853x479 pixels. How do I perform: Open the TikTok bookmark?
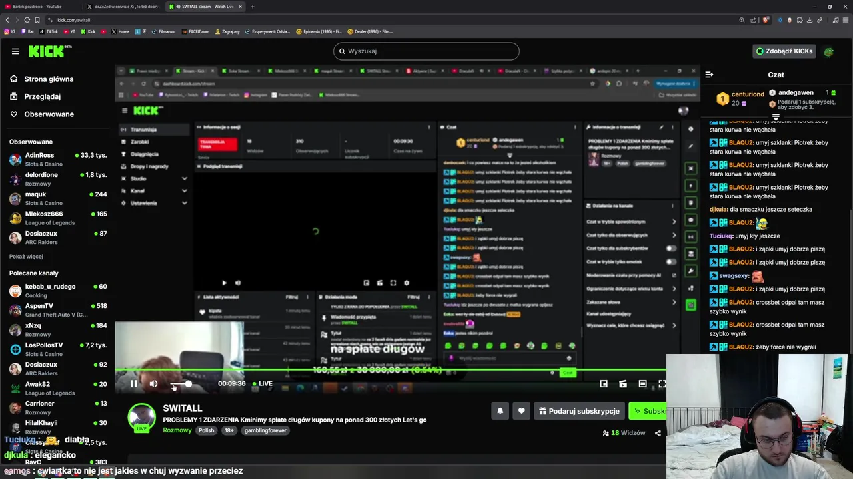(49, 31)
